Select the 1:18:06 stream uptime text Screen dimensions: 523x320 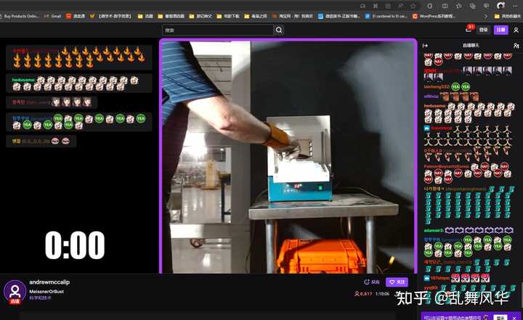[382, 294]
